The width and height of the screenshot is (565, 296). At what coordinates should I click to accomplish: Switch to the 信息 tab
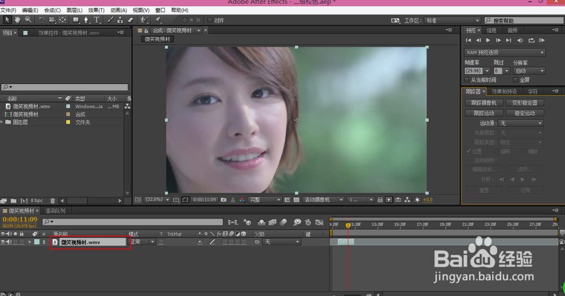point(492,30)
